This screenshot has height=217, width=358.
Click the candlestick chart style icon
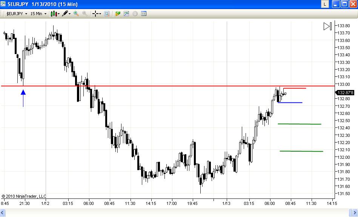tap(54, 14)
